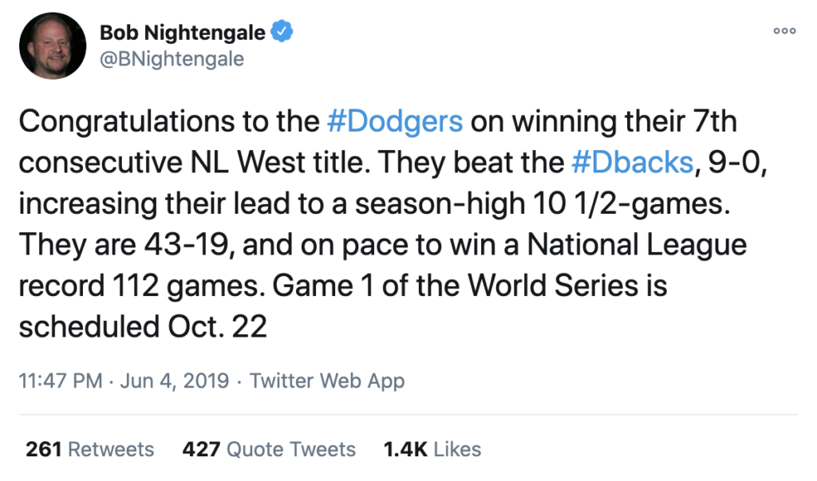Click the Jun 4, 2019 date
The image size is (817, 481).
point(175,381)
